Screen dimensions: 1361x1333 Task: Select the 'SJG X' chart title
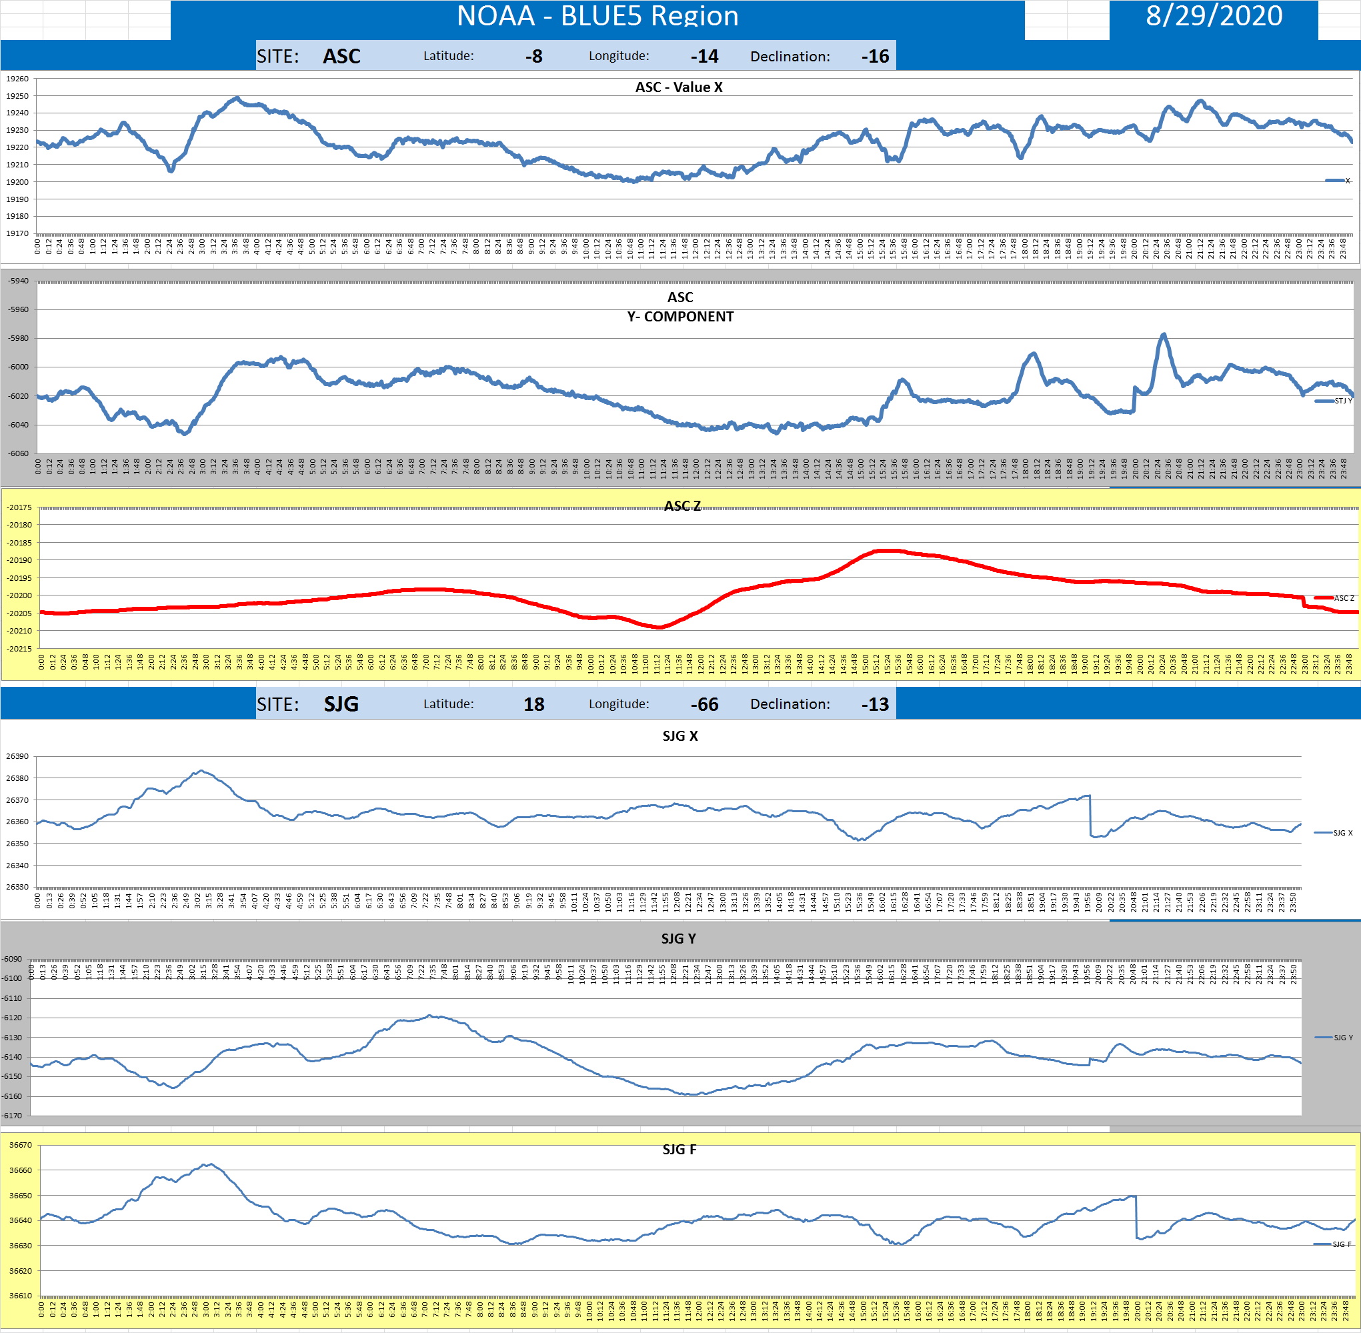(x=679, y=735)
